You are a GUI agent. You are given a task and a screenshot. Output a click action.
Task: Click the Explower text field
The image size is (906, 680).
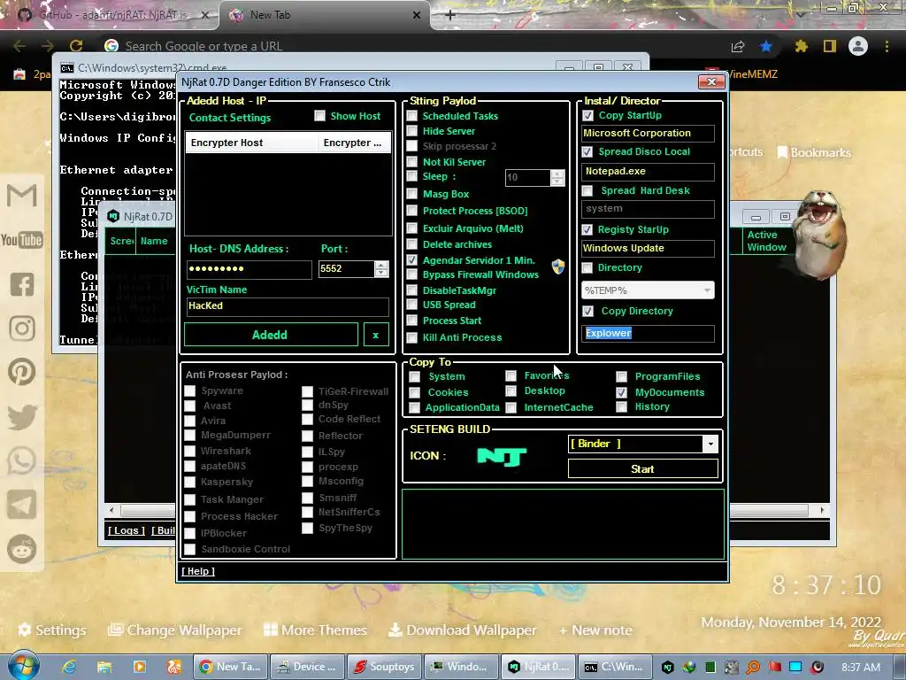(x=648, y=333)
